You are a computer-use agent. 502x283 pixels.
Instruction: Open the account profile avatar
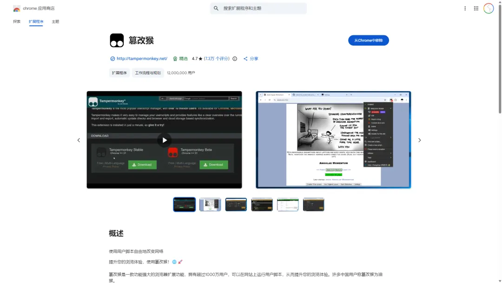tap(489, 8)
